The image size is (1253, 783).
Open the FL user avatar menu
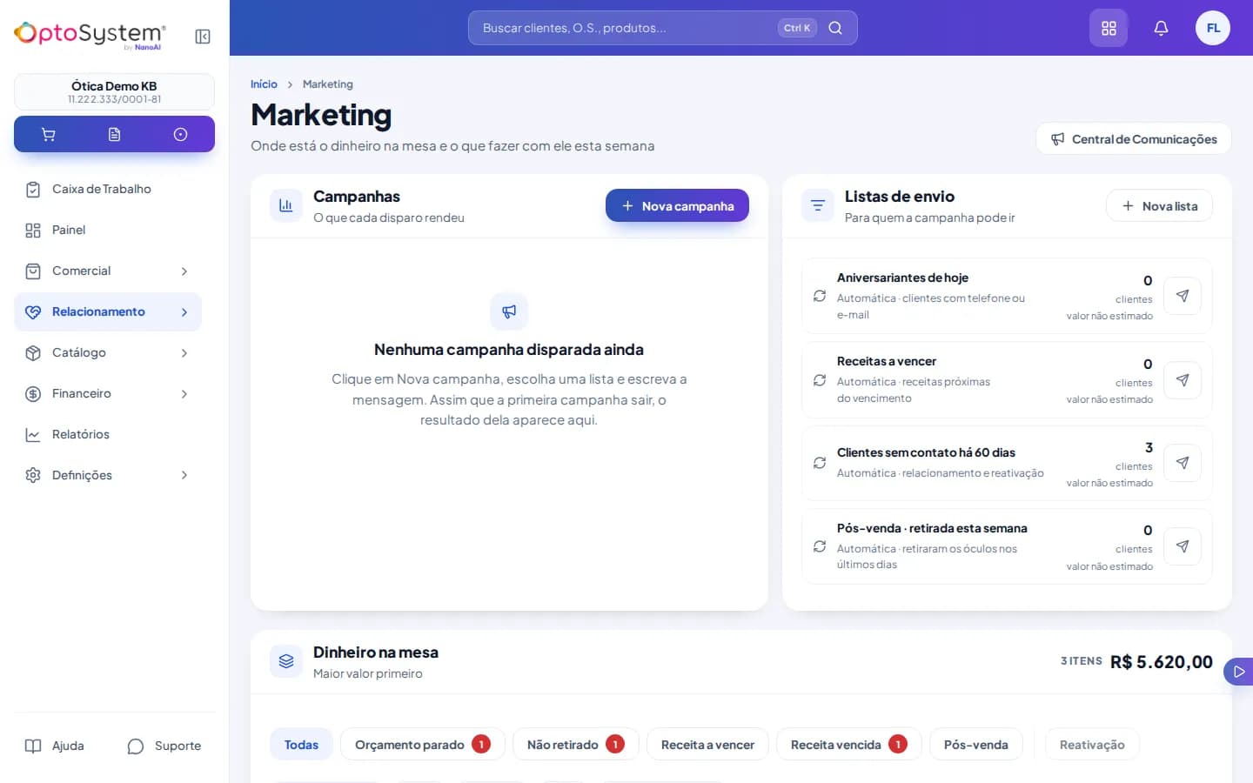point(1213,28)
